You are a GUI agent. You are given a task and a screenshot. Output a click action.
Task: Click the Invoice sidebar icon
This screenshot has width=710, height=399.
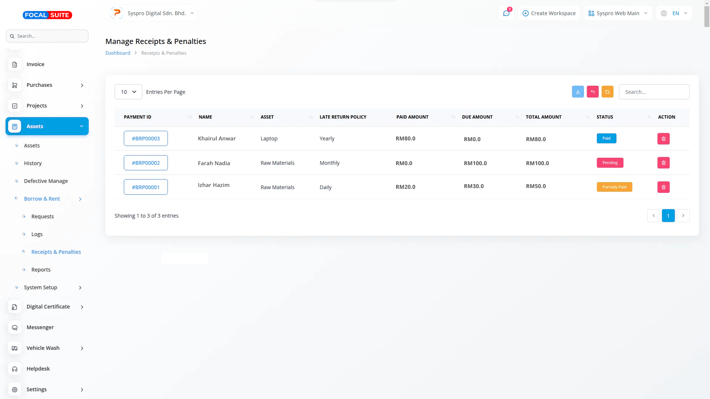15,65
